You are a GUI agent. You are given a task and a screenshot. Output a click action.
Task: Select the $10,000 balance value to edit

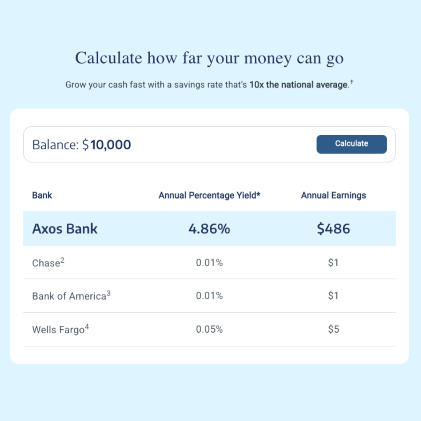point(111,145)
